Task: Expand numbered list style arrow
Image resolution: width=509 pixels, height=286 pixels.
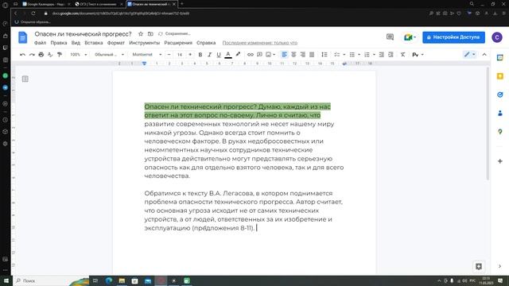Action: point(374,55)
